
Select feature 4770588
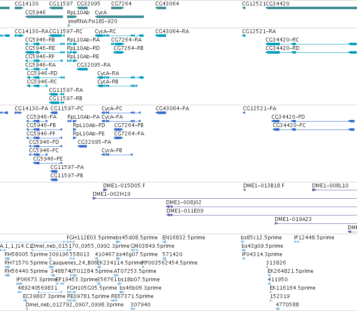pos(287,305)
